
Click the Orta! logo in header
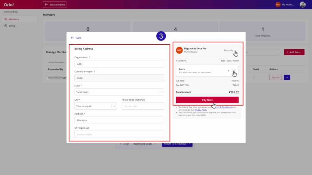[x=9, y=5]
